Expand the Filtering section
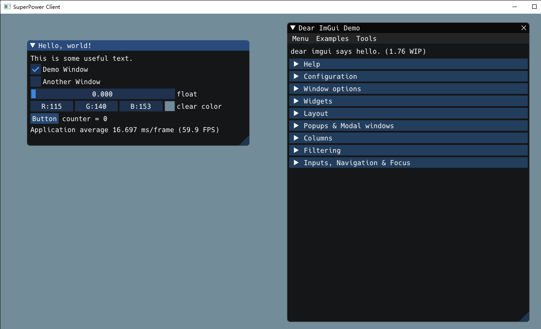Image resolution: width=541 pixels, height=329 pixels. [x=408, y=150]
